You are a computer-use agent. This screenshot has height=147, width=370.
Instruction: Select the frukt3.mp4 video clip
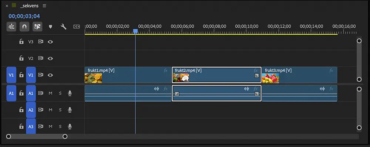pyautogui.click(x=299, y=75)
